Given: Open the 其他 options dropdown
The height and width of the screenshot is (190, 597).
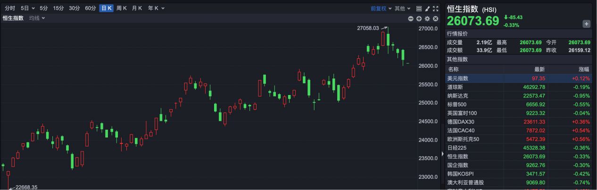Looking at the screenshot, I should tap(402, 8).
